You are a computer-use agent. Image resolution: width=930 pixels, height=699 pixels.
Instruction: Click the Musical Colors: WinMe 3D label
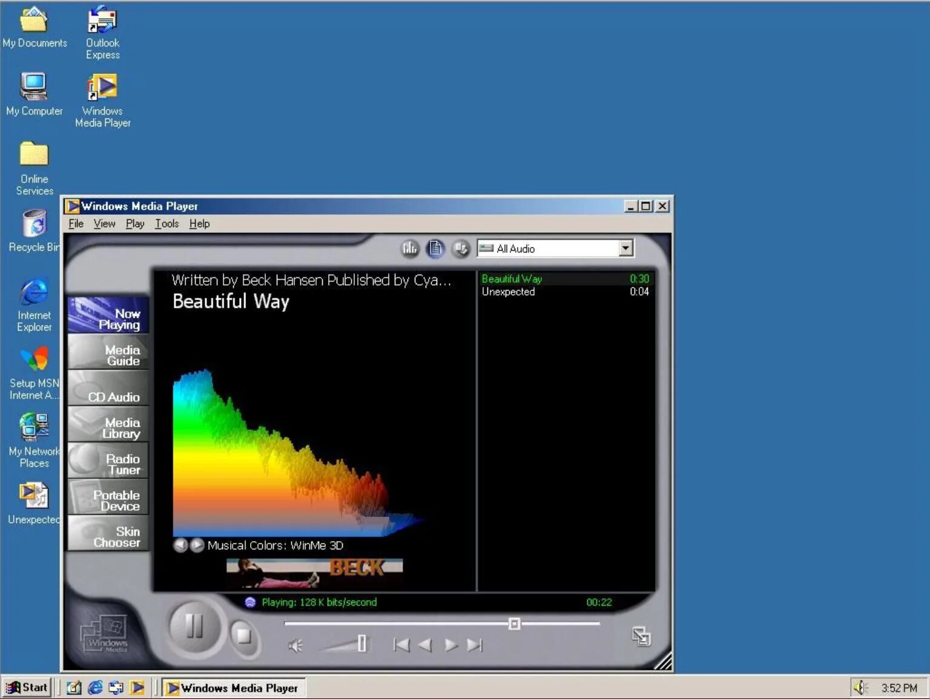click(x=275, y=545)
